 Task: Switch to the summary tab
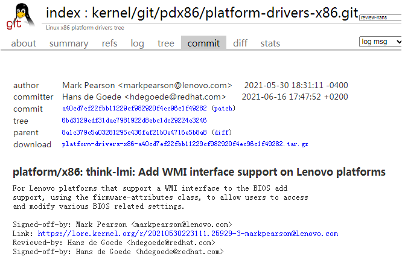(x=69, y=43)
